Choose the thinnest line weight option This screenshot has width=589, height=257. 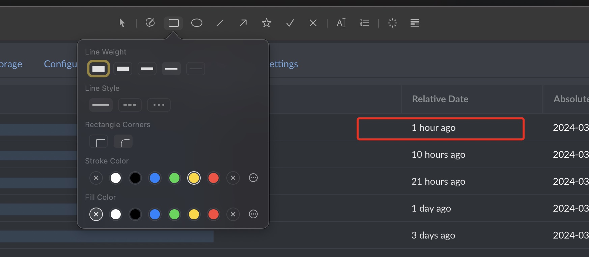tap(196, 69)
